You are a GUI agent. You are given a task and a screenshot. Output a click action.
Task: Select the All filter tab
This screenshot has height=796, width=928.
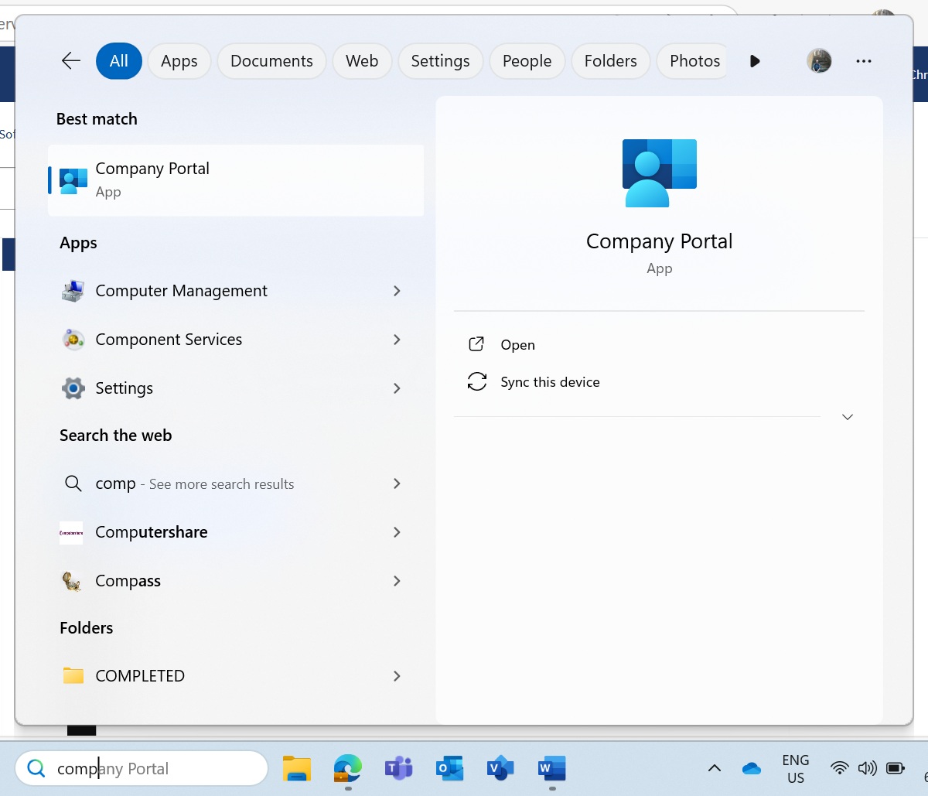[119, 61]
